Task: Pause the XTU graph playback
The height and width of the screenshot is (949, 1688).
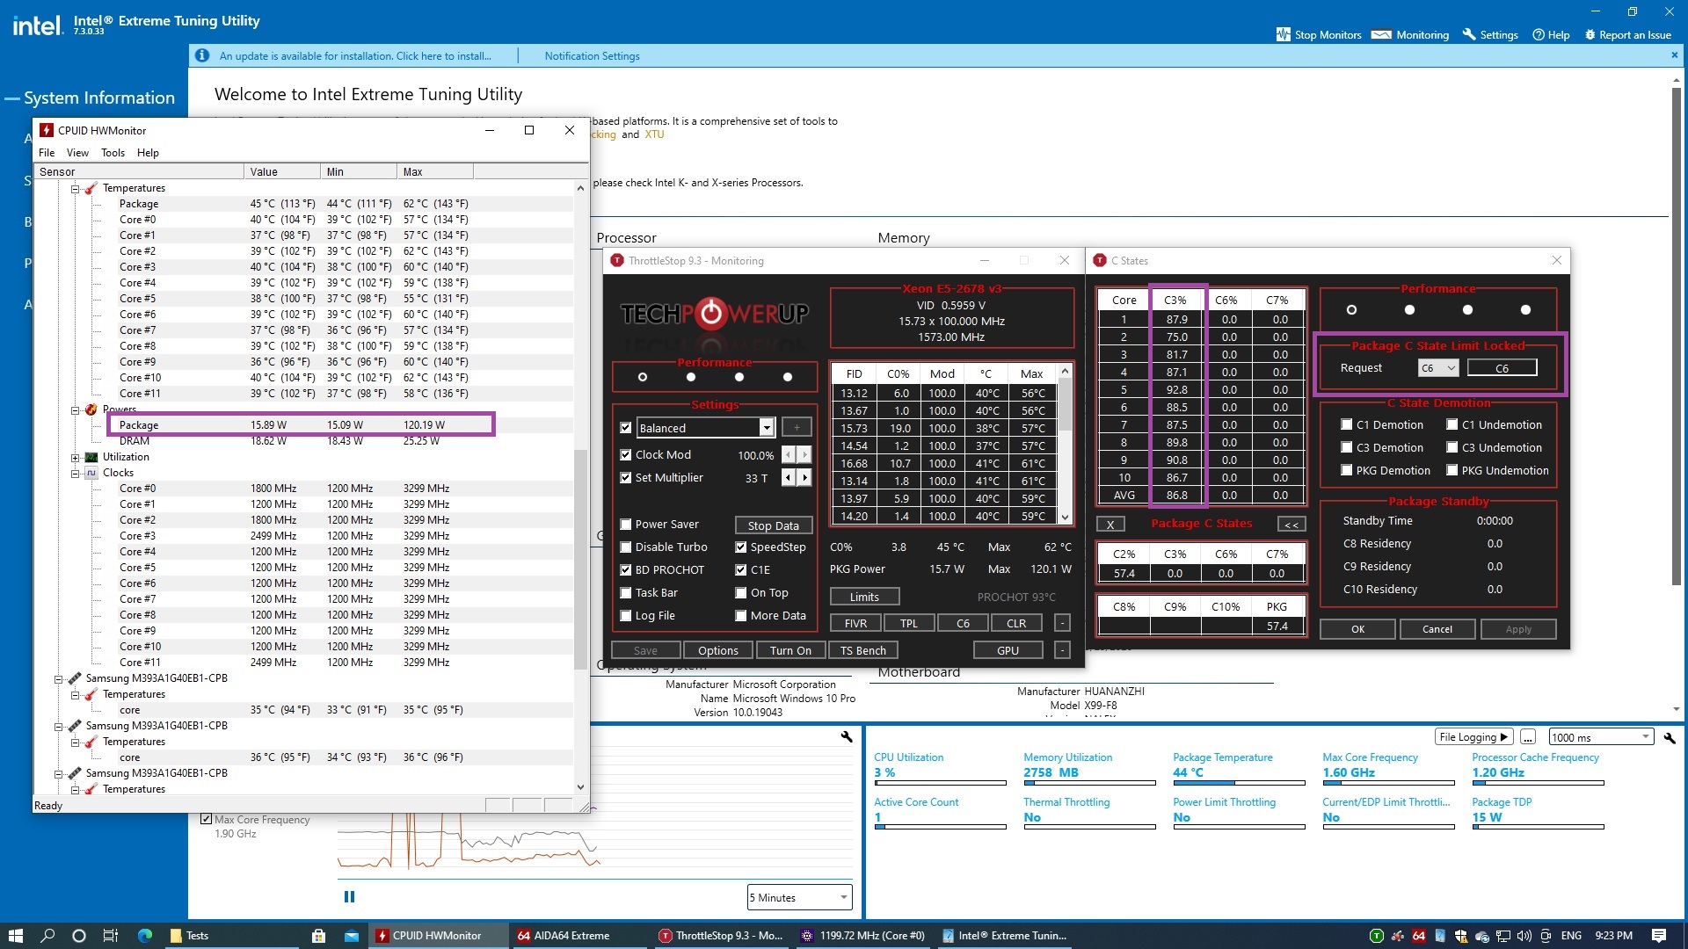Action: click(349, 897)
